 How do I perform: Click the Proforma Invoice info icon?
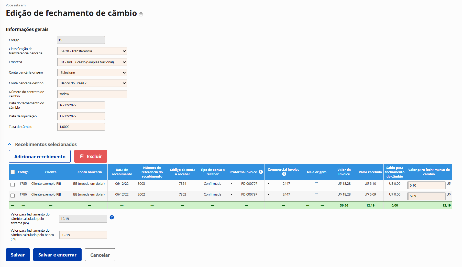coord(261,172)
